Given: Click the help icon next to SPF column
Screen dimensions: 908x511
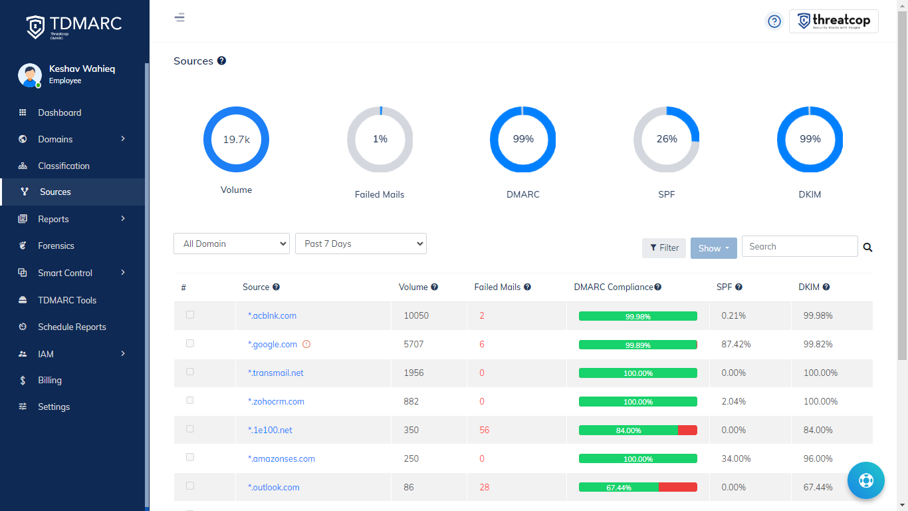Looking at the screenshot, I should click(x=738, y=287).
